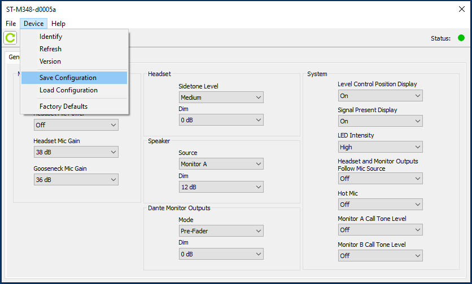Click the green status indicator light
This screenshot has width=472, height=284.
461,38
